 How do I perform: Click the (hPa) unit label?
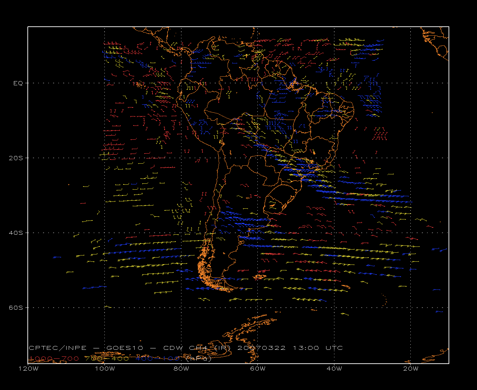199,358
